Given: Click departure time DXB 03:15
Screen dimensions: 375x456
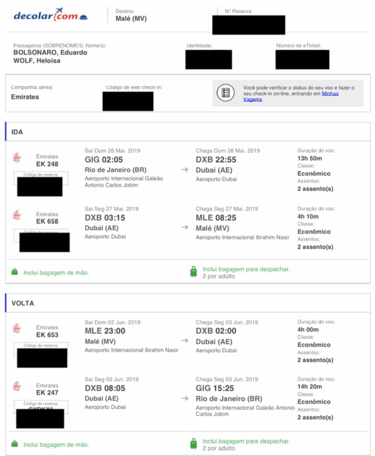Looking at the screenshot, I should (105, 218).
